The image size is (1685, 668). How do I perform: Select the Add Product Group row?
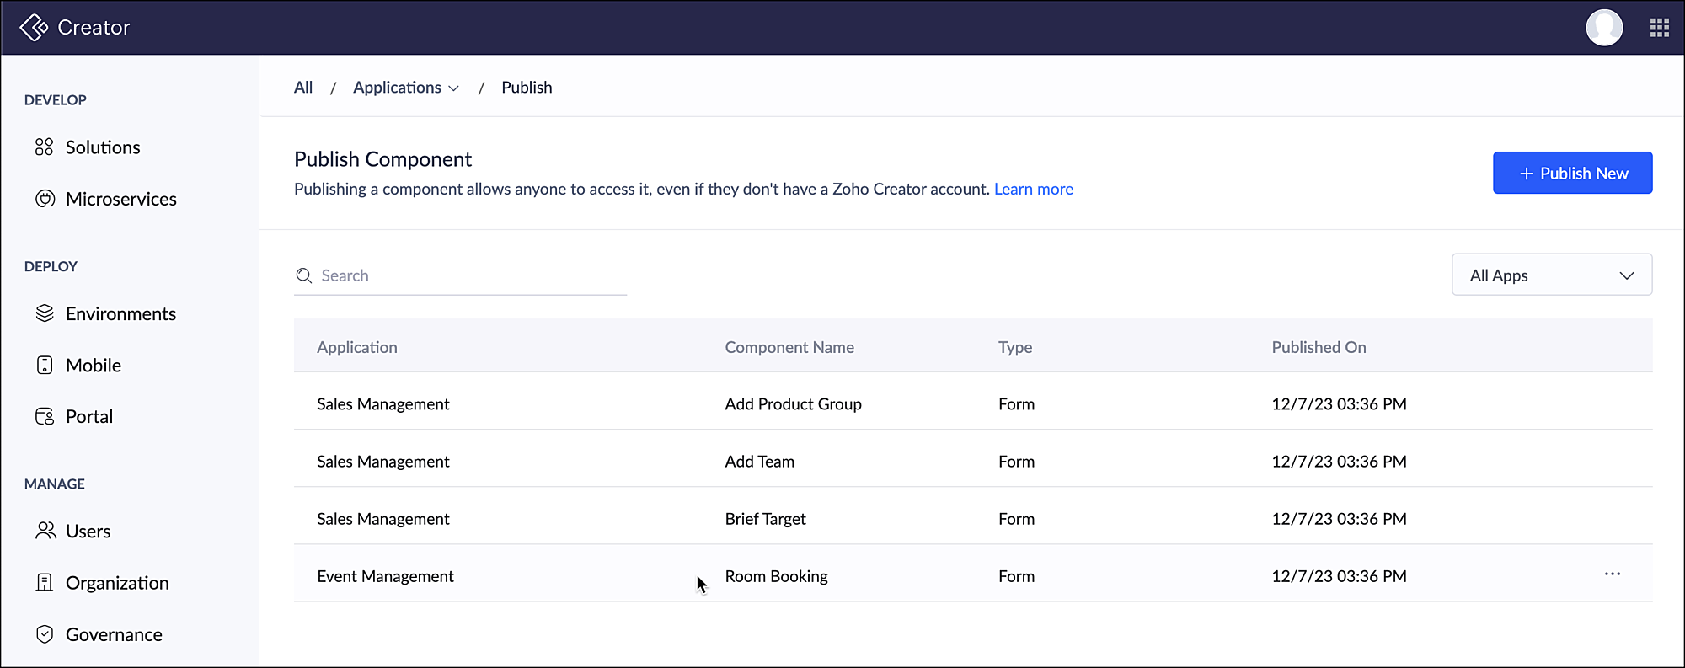pos(793,404)
